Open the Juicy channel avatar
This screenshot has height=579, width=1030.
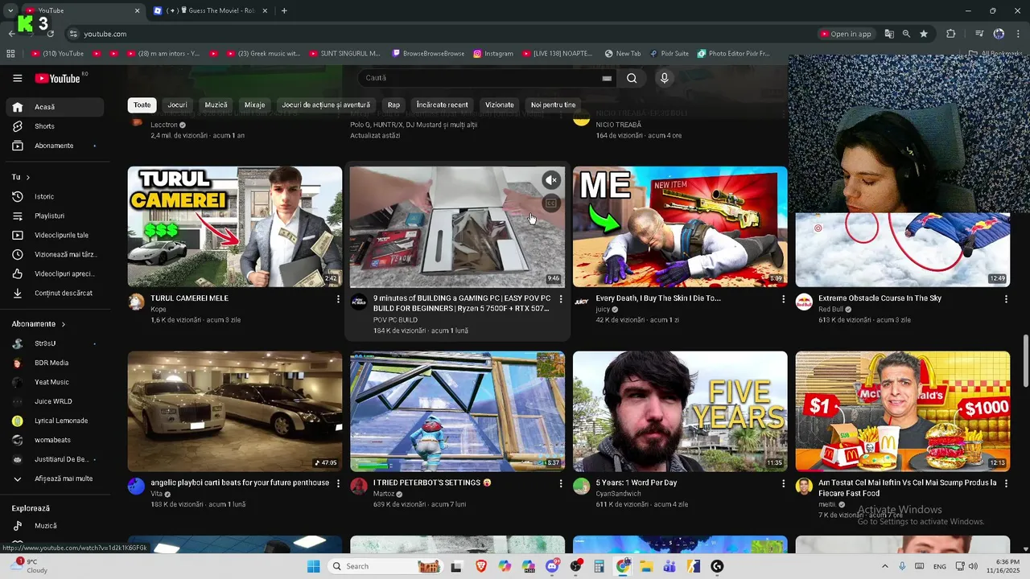582,302
